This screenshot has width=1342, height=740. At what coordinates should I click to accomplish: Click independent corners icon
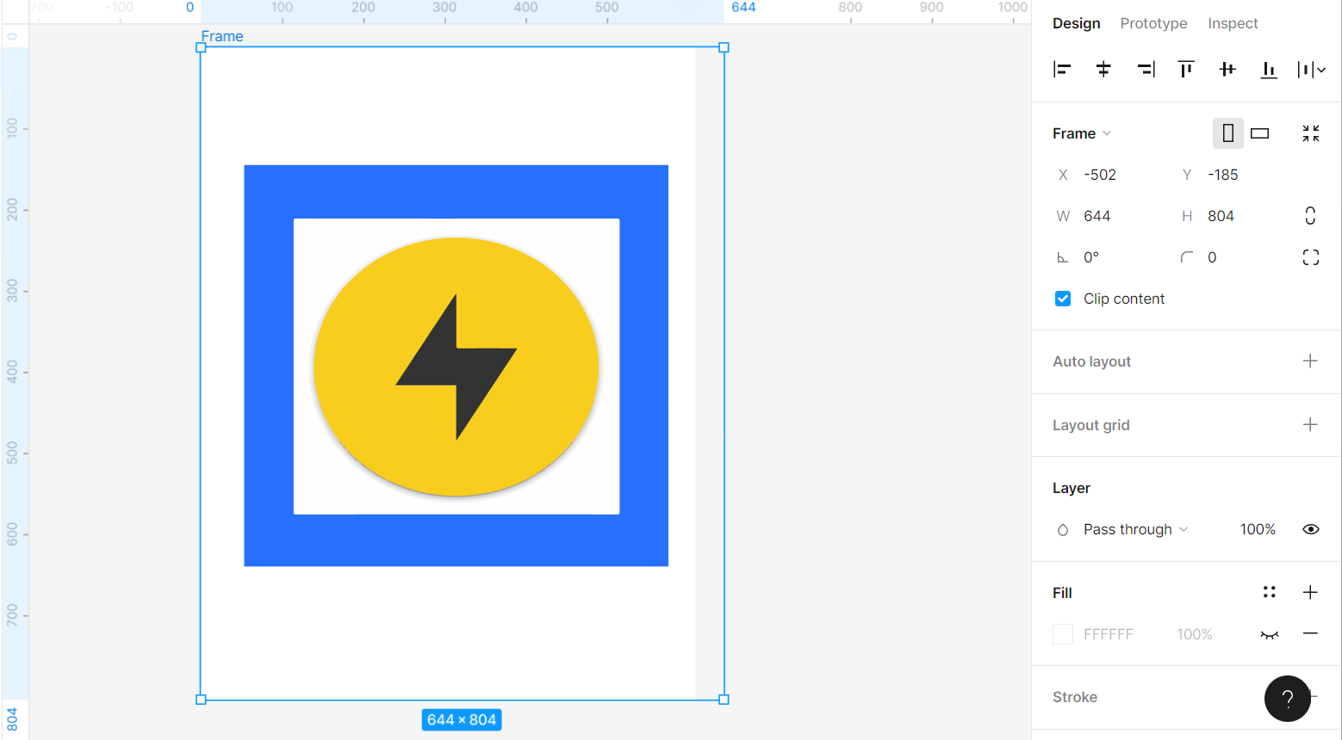[x=1310, y=257]
